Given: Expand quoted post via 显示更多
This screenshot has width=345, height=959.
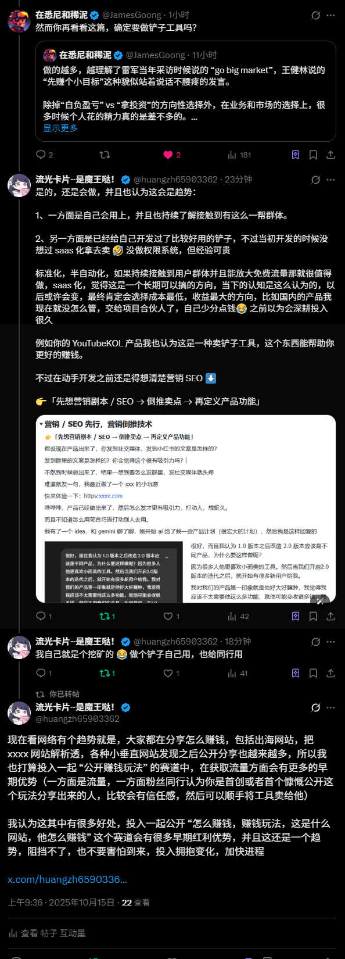Looking at the screenshot, I should pyautogui.click(x=60, y=128).
